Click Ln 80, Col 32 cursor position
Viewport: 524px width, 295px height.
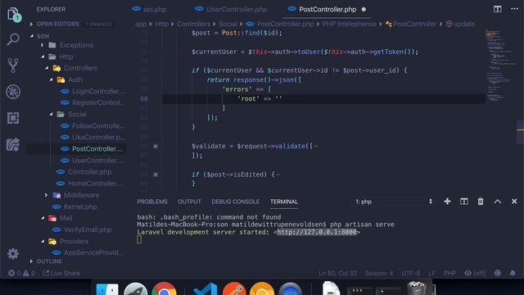[337, 273]
